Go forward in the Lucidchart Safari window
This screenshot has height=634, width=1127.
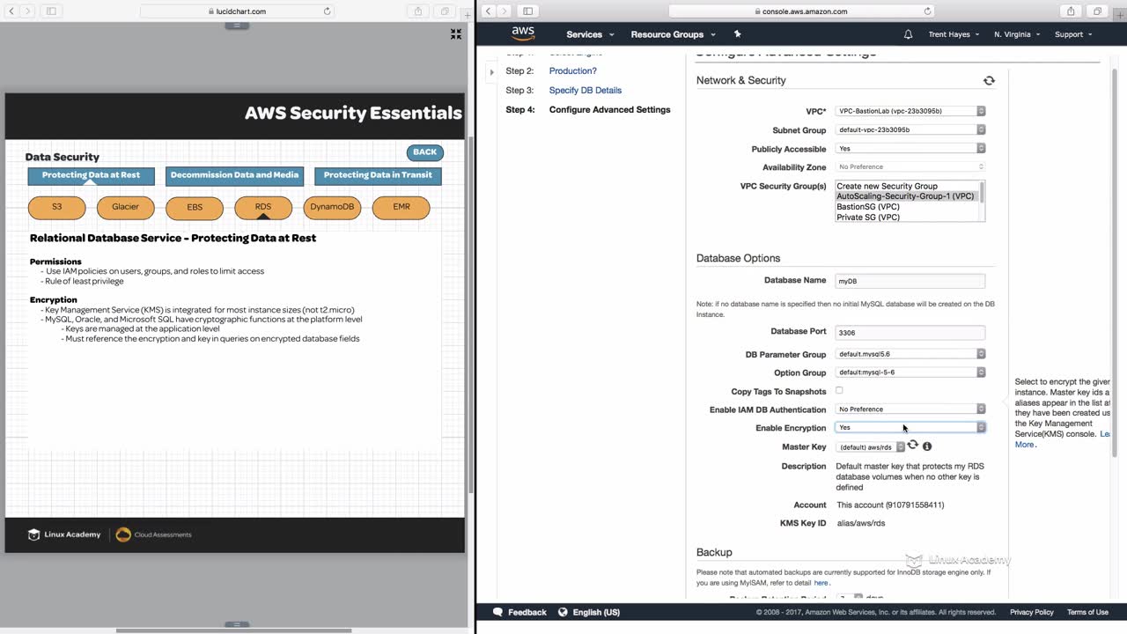click(x=28, y=11)
